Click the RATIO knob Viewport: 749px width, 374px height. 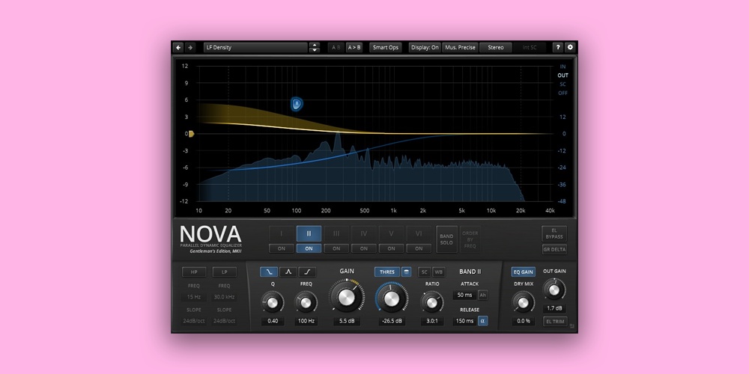[432, 302]
